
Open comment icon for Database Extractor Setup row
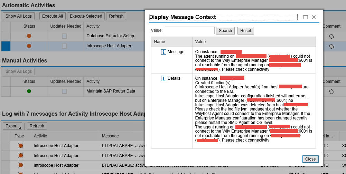(x=331, y=36)
